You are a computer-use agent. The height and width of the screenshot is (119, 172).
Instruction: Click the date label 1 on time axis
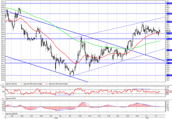tap(147, 116)
